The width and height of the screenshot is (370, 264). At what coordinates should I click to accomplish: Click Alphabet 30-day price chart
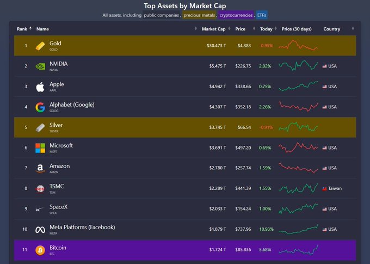(x=298, y=106)
